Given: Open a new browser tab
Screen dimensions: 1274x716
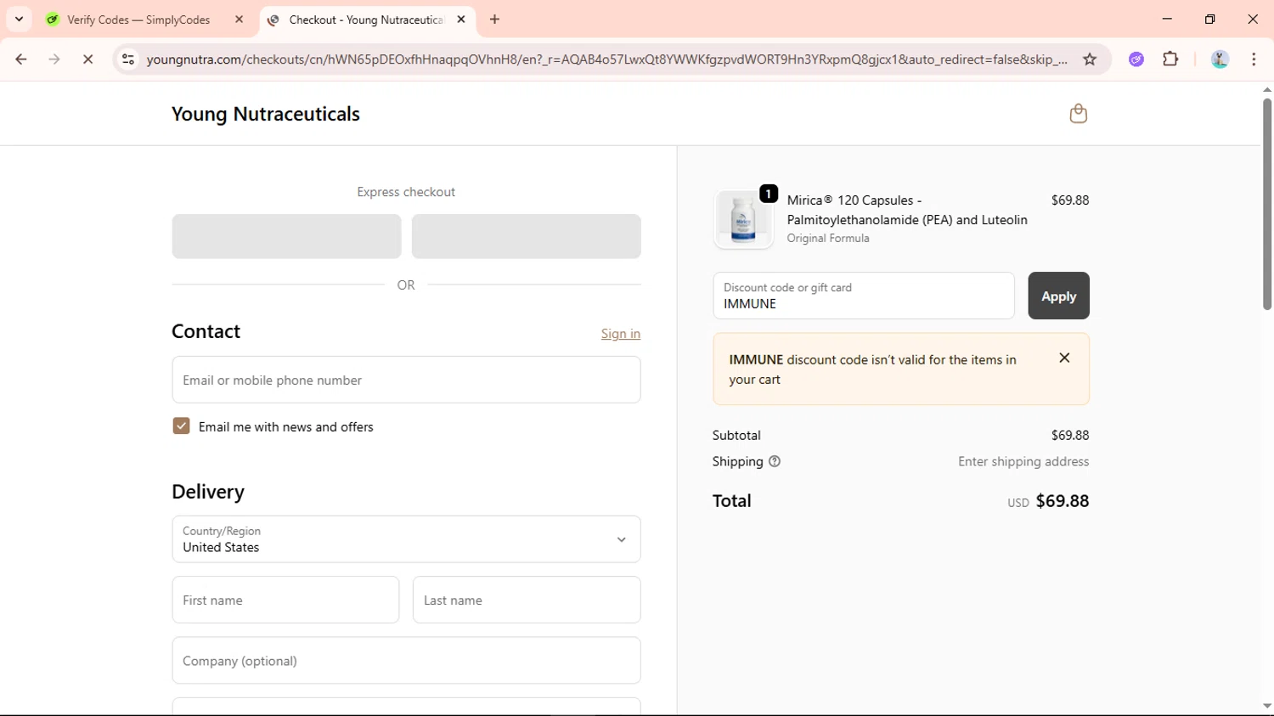Looking at the screenshot, I should (x=495, y=20).
